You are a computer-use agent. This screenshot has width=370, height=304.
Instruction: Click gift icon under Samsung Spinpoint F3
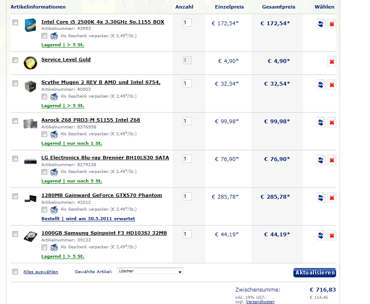point(54,247)
